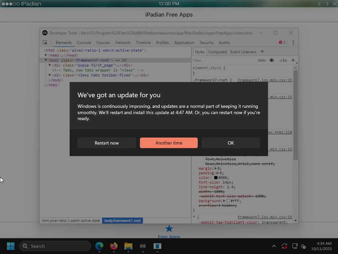338x254 pixels.
Task: Open framework7.ios.min.css:15 link beside .framework7-root
Action: pos(265,80)
